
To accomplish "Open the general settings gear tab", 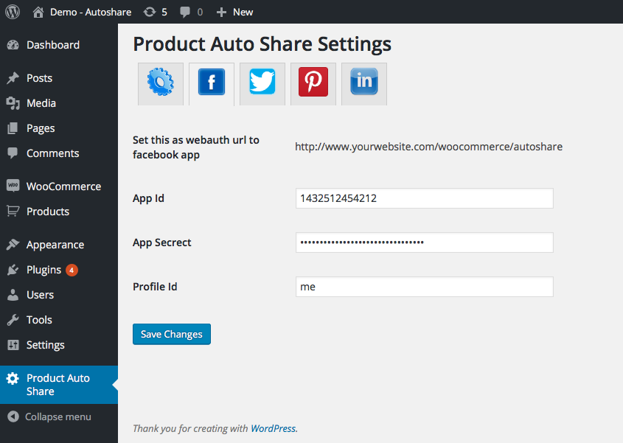I will point(161,84).
